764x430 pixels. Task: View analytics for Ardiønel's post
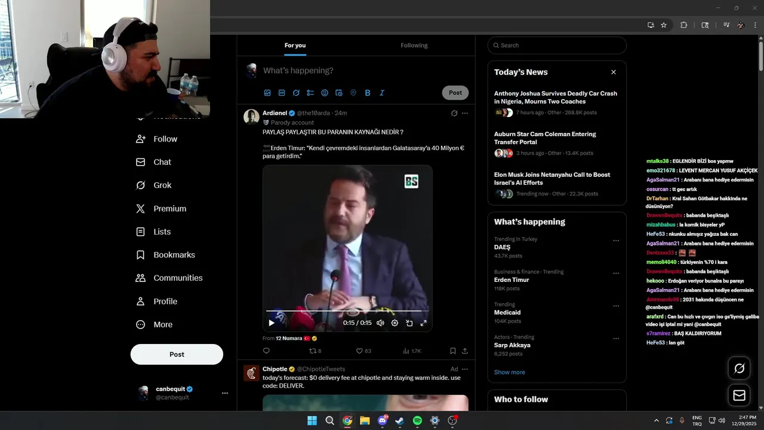point(412,351)
